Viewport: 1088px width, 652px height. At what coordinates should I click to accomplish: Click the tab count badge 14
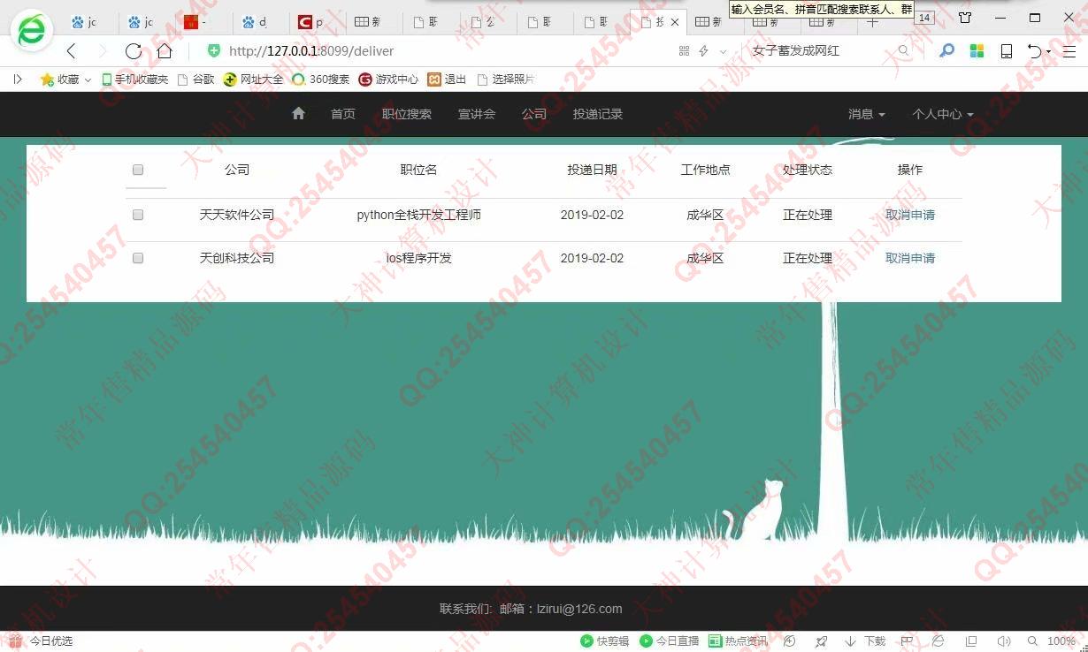click(924, 18)
